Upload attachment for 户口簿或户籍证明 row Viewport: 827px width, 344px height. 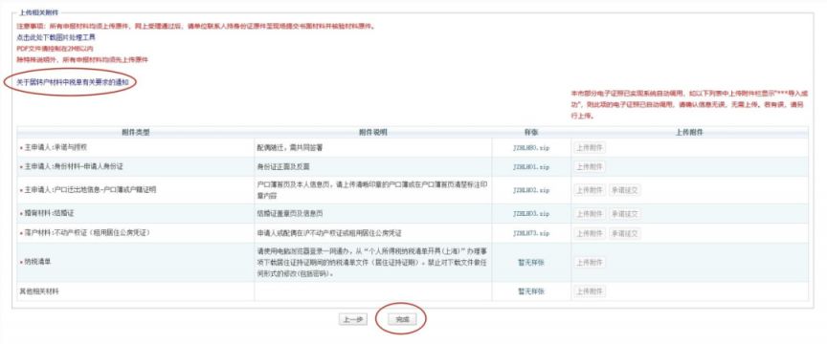click(x=590, y=190)
